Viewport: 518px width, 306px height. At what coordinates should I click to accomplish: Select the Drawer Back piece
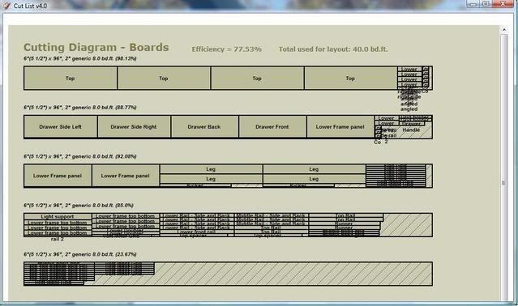[x=204, y=126]
